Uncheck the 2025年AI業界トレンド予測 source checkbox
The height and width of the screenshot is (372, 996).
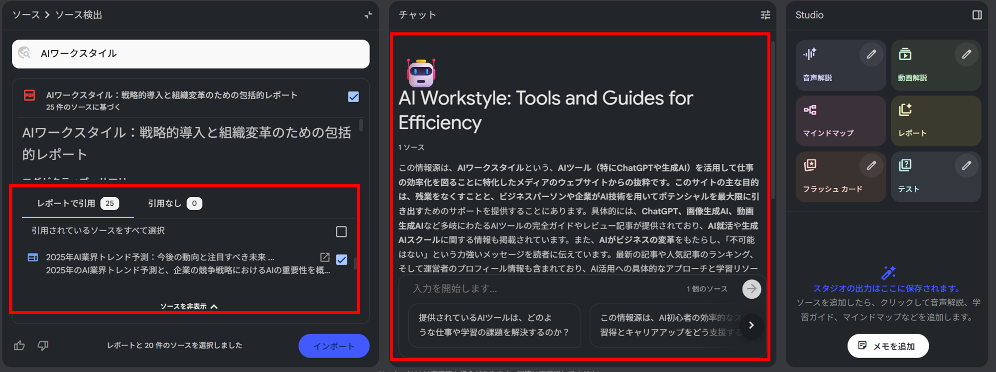pos(342,259)
